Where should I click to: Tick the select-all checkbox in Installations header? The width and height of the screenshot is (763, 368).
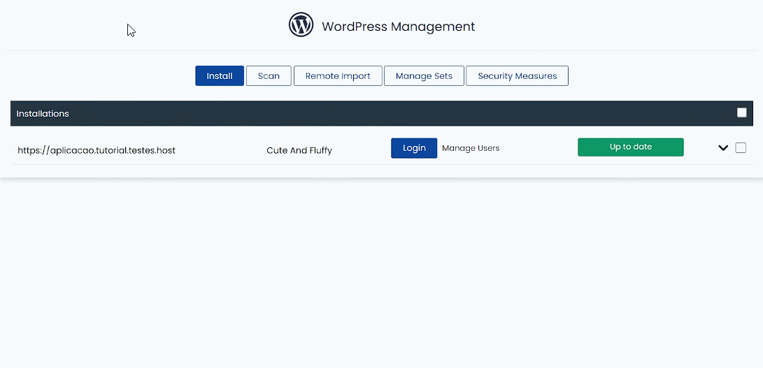coord(741,113)
